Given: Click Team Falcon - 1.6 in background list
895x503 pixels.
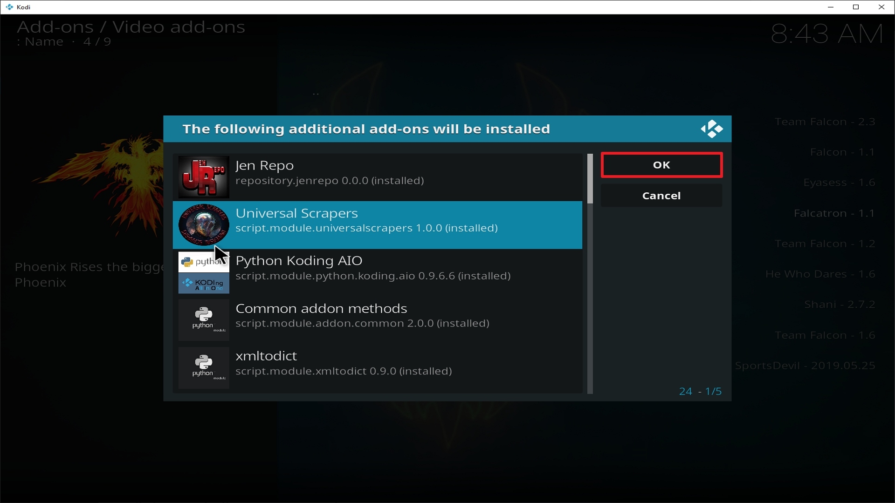Looking at the screenshot, I should click(x=825, y=335).
